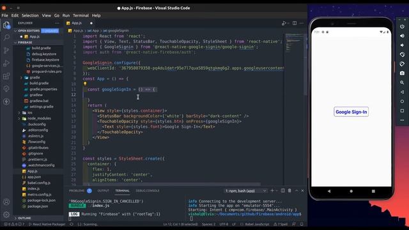Click the errors and warnings status indicator

14,224
